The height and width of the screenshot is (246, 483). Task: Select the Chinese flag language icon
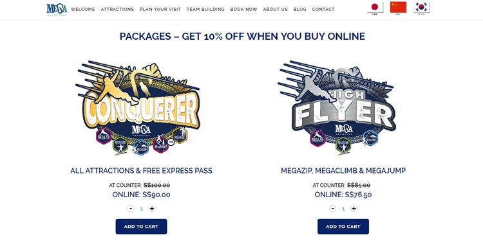398,8
